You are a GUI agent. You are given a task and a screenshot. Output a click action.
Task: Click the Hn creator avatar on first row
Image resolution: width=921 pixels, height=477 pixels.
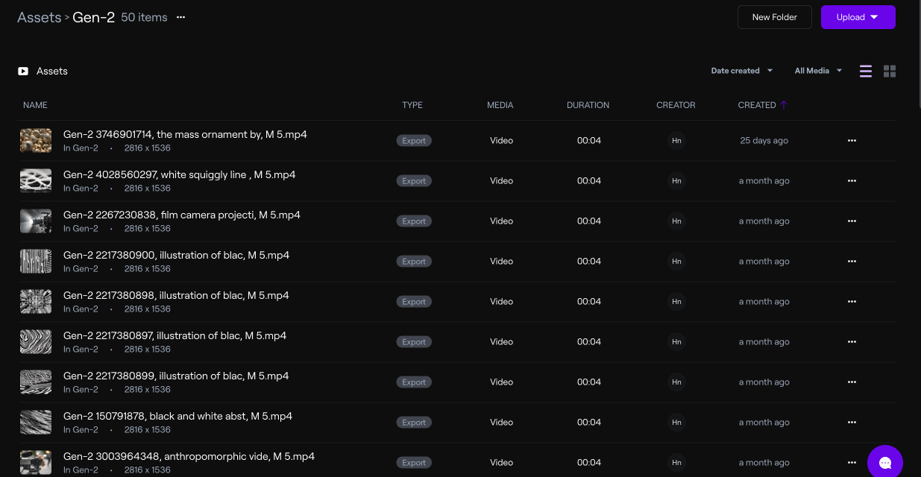click(x=676, y=141)
